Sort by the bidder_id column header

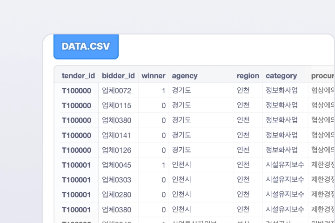pos(118,76)
